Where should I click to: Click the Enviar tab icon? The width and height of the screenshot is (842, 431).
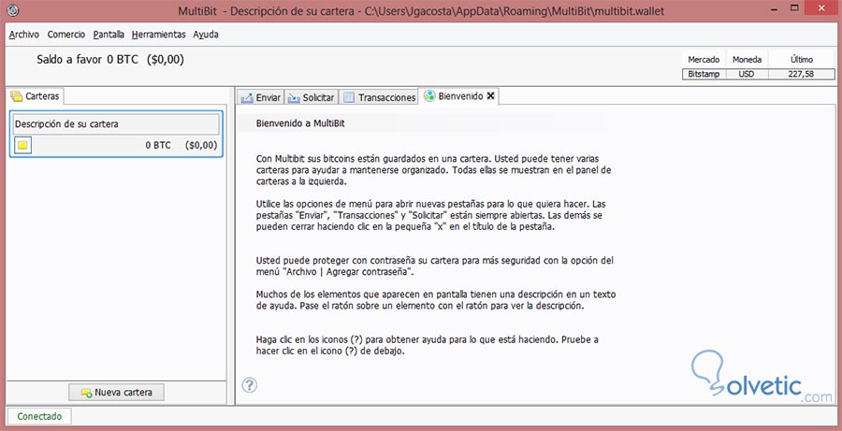tap(247, 97)
